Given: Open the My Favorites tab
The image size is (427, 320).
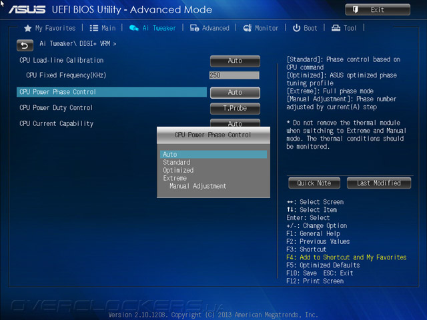Looking at the screenshot, I should pyautogui.click(x=50, y=28).
